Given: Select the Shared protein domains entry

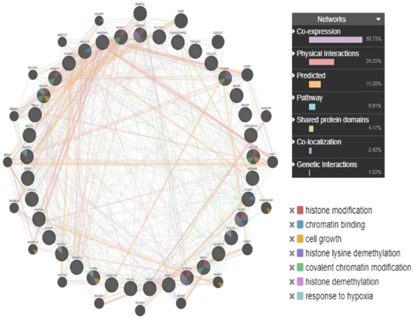Looking at the screenshot, I should point(332,121).
